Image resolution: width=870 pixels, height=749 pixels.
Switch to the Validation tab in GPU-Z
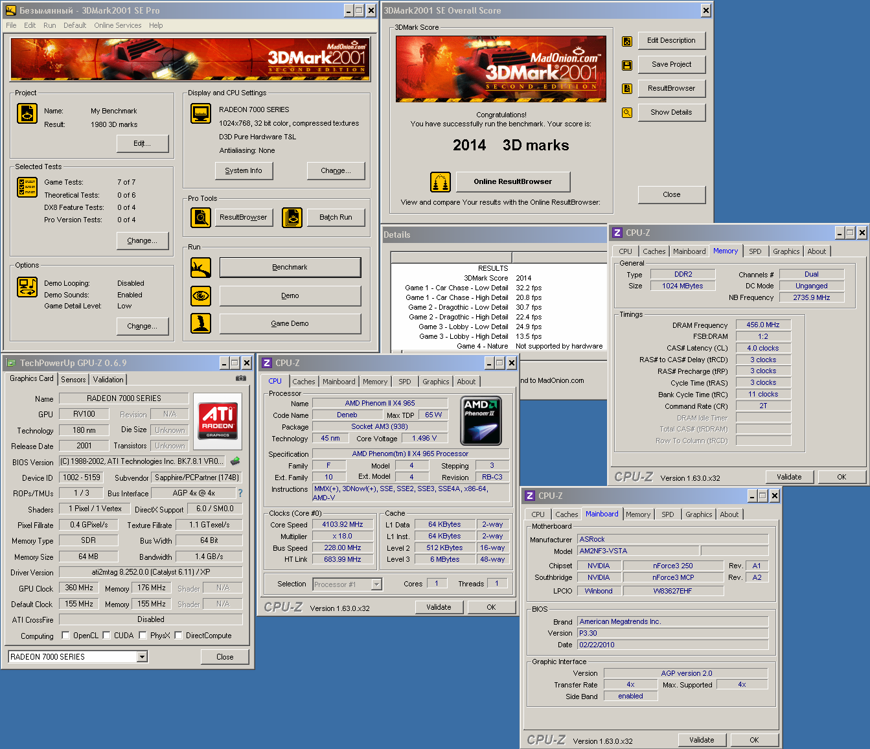coord(108,380)
